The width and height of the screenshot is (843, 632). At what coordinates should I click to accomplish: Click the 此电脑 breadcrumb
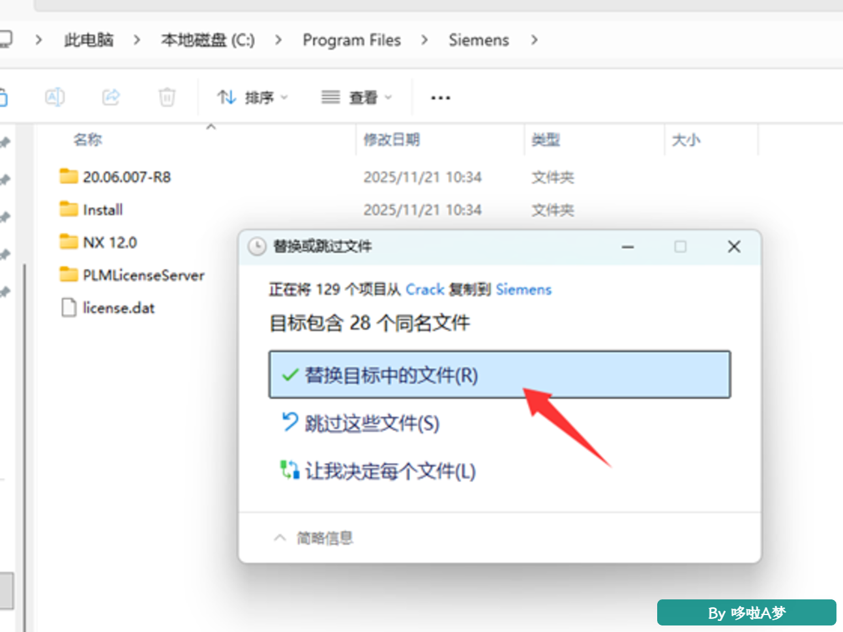tap(89, 40)
